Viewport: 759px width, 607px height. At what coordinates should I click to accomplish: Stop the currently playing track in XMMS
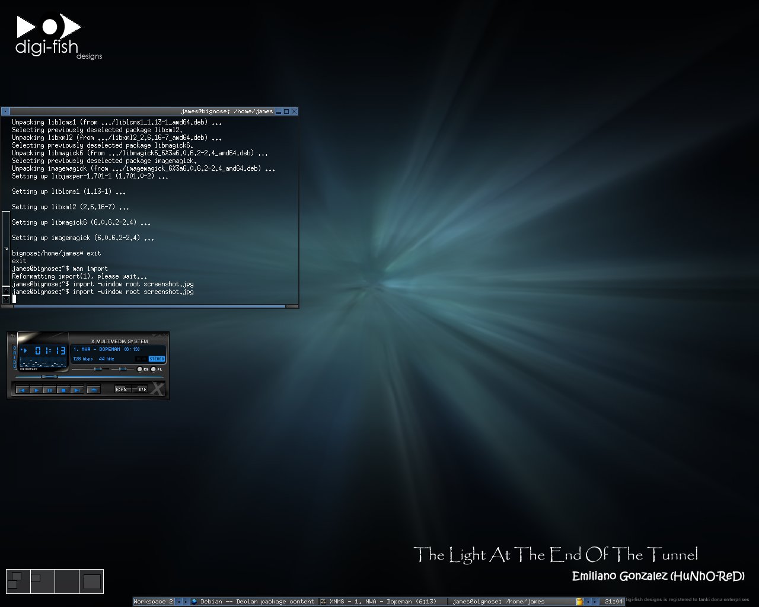(x=63, y=389)
